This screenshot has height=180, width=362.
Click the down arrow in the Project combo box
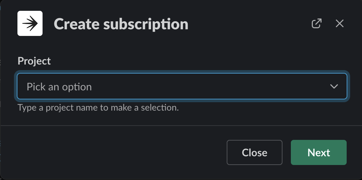(334, 87)
